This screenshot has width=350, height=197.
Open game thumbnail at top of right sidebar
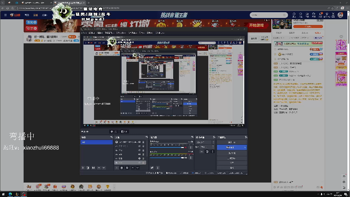coord(282,24)
